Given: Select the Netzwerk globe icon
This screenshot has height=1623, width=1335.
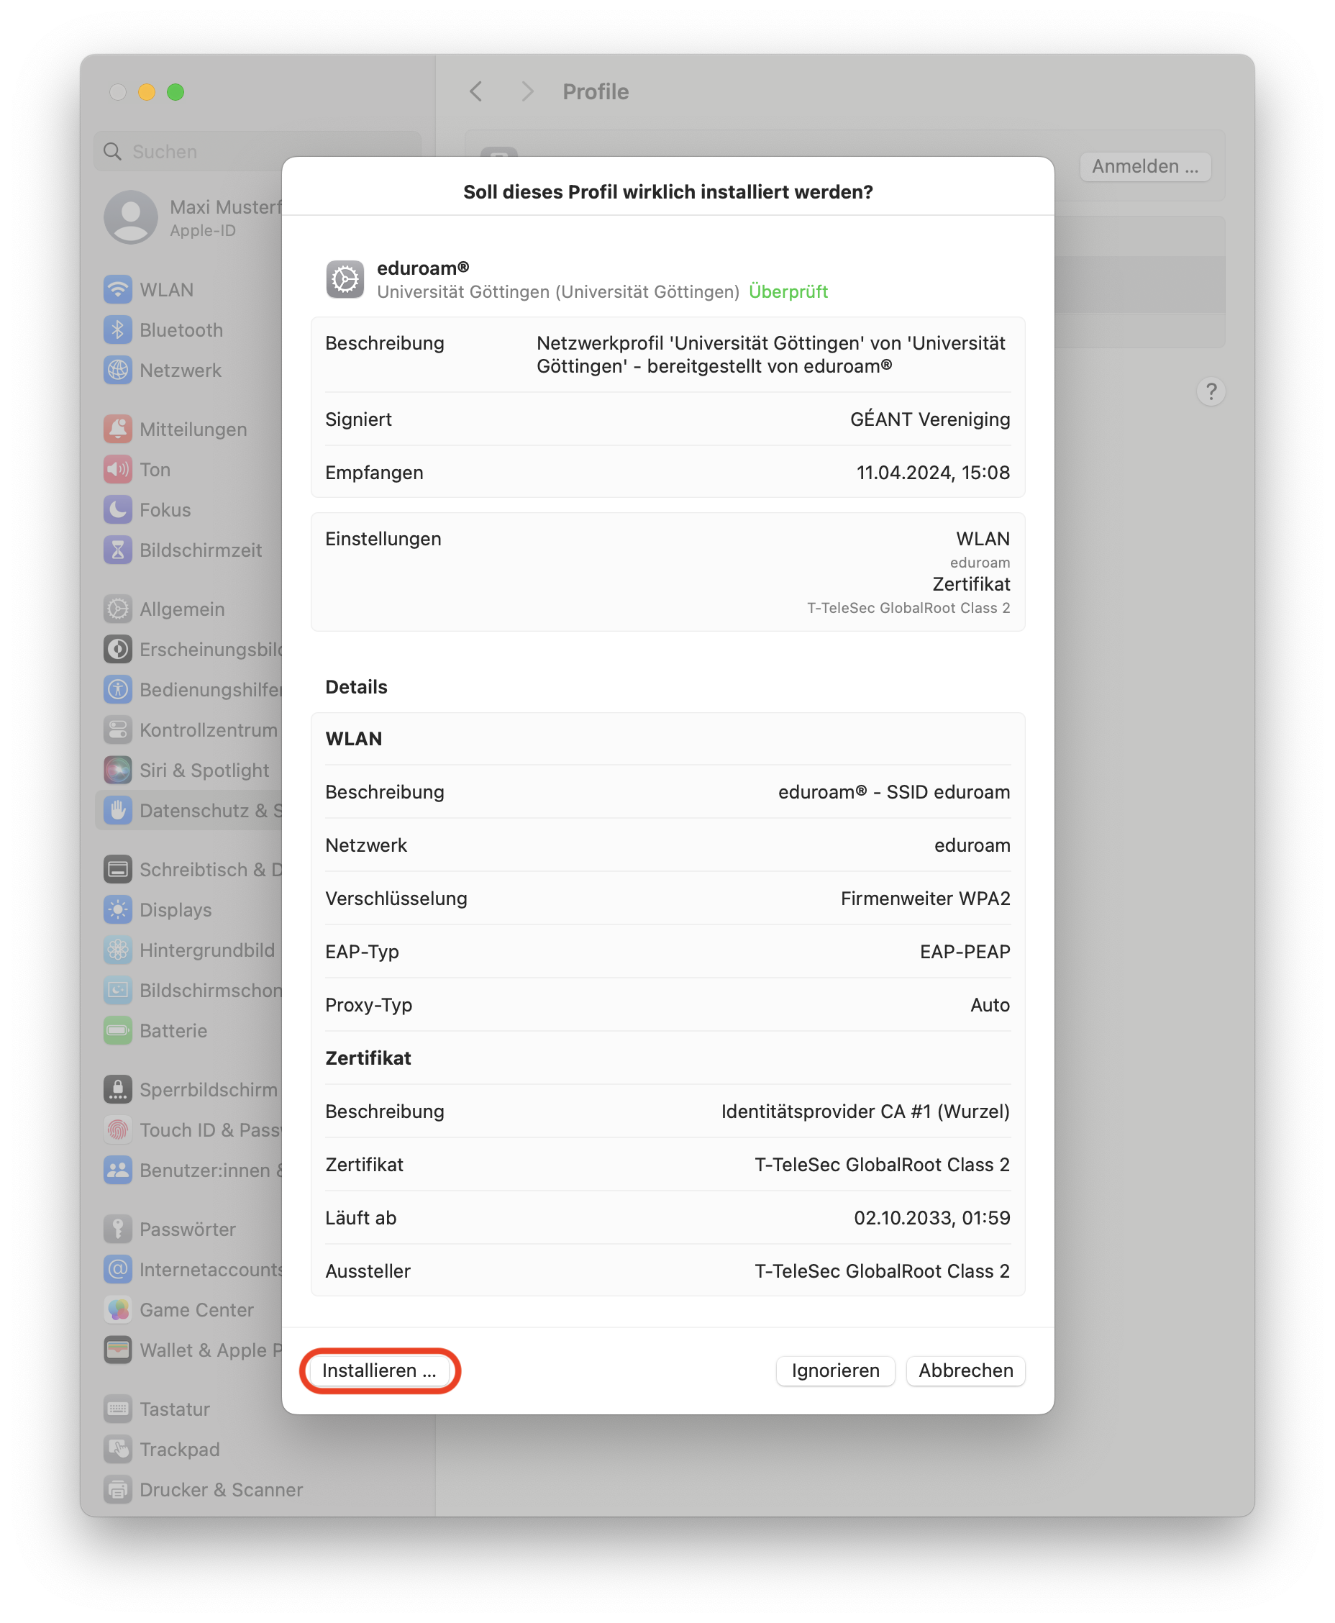Looking at the screenshot, I should [118, 370].
